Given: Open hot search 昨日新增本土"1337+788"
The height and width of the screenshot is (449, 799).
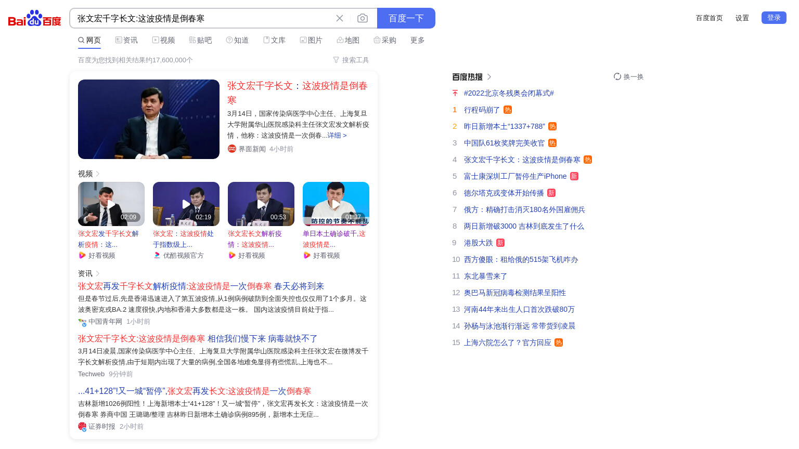Looking at the screenshot, I should tap(505, 126).
